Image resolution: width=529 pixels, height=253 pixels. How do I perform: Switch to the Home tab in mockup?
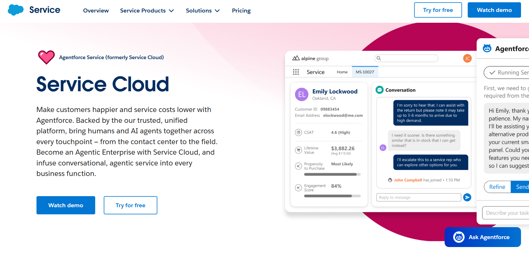[x=342, y=72]
